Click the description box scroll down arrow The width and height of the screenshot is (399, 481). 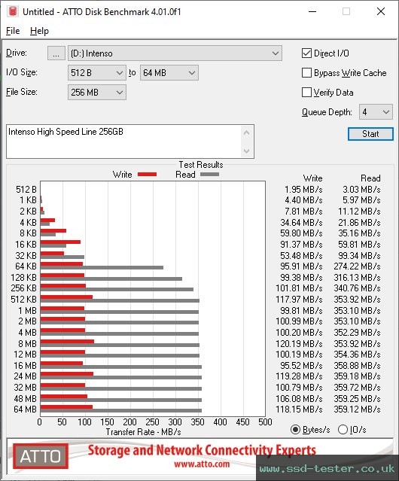(x=247, y=151)
